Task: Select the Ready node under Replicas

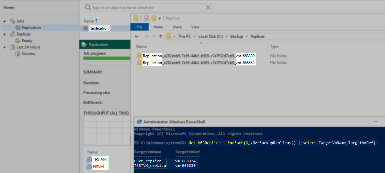Action: pos(27,41)
